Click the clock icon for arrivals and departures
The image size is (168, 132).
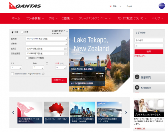coord(137,77)
